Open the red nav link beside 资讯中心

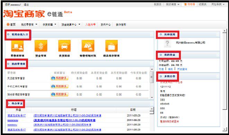pyautogui.click(x=90, y=25)
